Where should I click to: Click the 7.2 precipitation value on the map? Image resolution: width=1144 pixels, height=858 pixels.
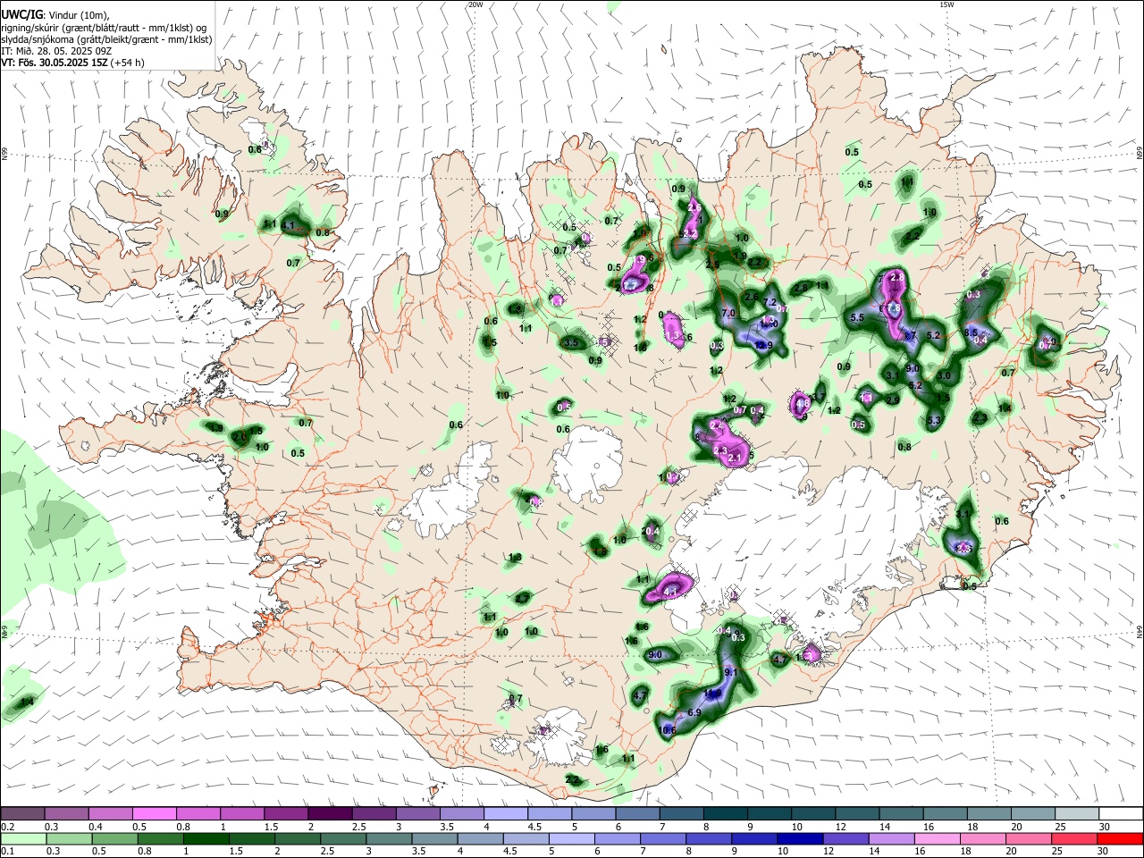771,303
